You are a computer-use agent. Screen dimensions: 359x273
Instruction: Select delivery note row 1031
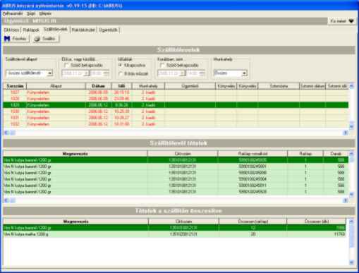pyautogui.click(x=176, y=118)
